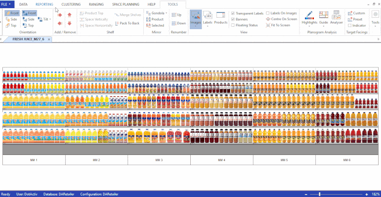Check the Indicator box

(350, 25)
